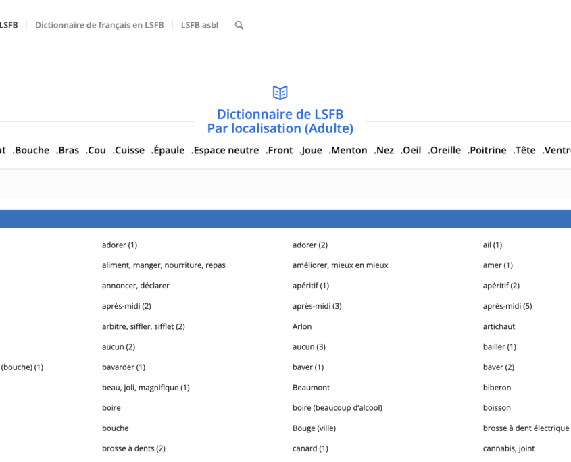Open the entry après-midi (5)
This screenshot has width=571, height=462.
tap(507, 306)
